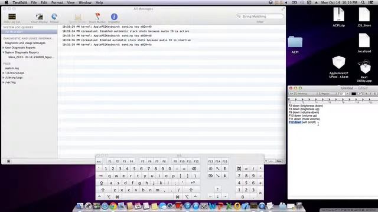Open the Regular typeface dropdown in TextEdit
378x212 pixels.
329,94
